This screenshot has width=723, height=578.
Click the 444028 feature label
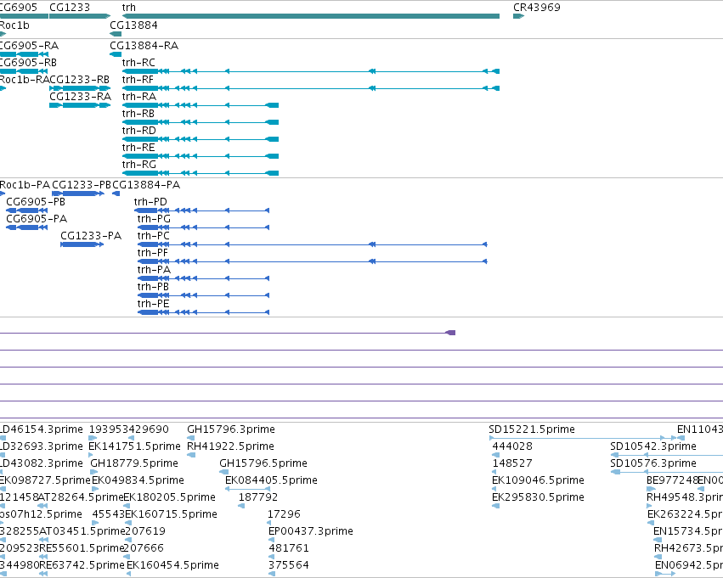[x=512, y=446]
